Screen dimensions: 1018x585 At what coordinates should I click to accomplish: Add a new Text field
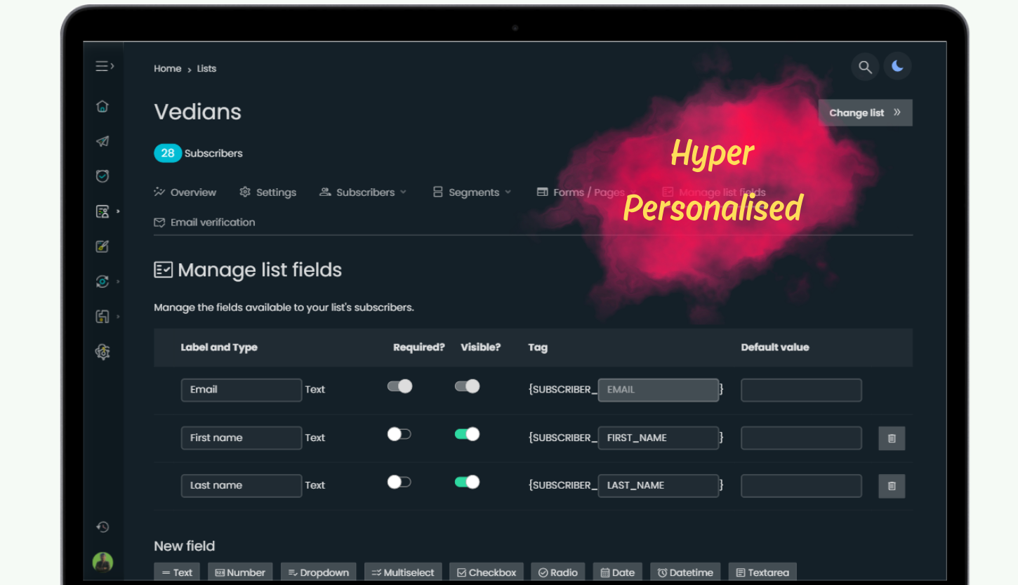coord(177,572)
